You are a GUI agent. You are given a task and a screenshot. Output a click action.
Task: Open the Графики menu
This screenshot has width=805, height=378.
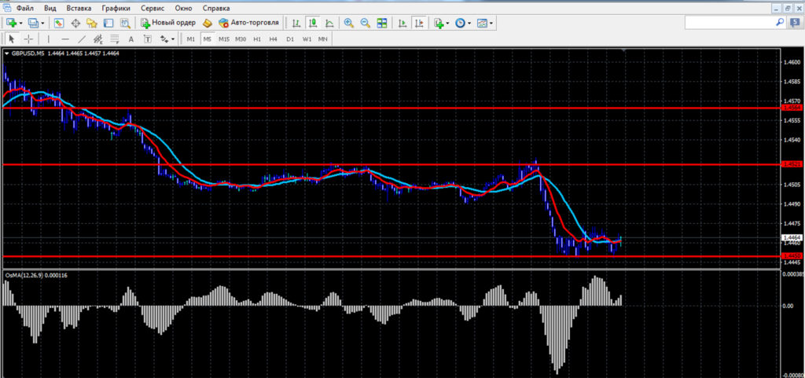coord(116,8)
